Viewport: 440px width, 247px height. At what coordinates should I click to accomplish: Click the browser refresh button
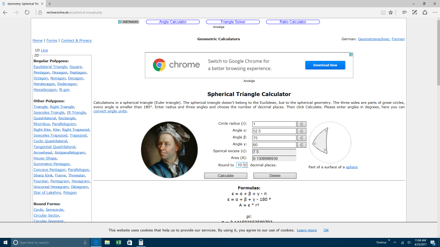[x=27, y=12]
